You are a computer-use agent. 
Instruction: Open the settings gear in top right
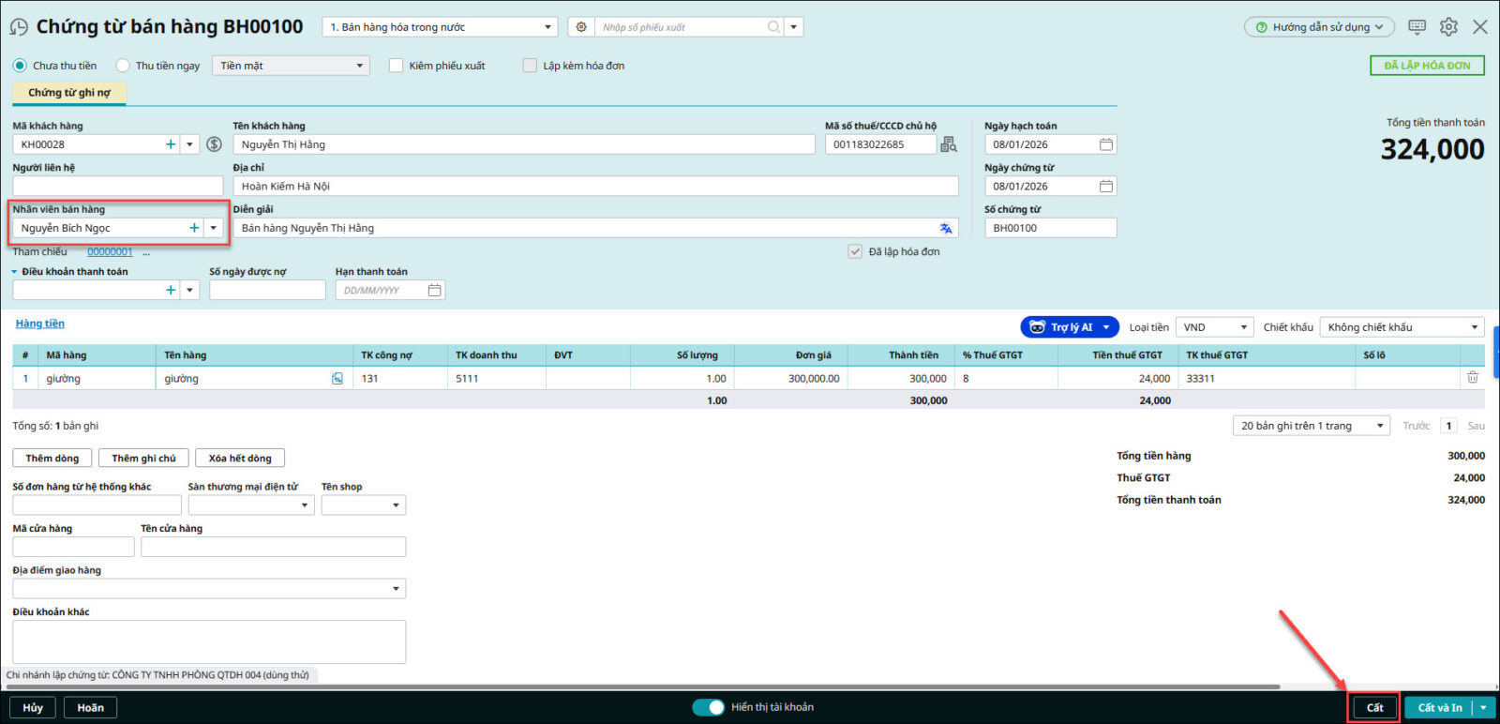tap(1448, 27)
